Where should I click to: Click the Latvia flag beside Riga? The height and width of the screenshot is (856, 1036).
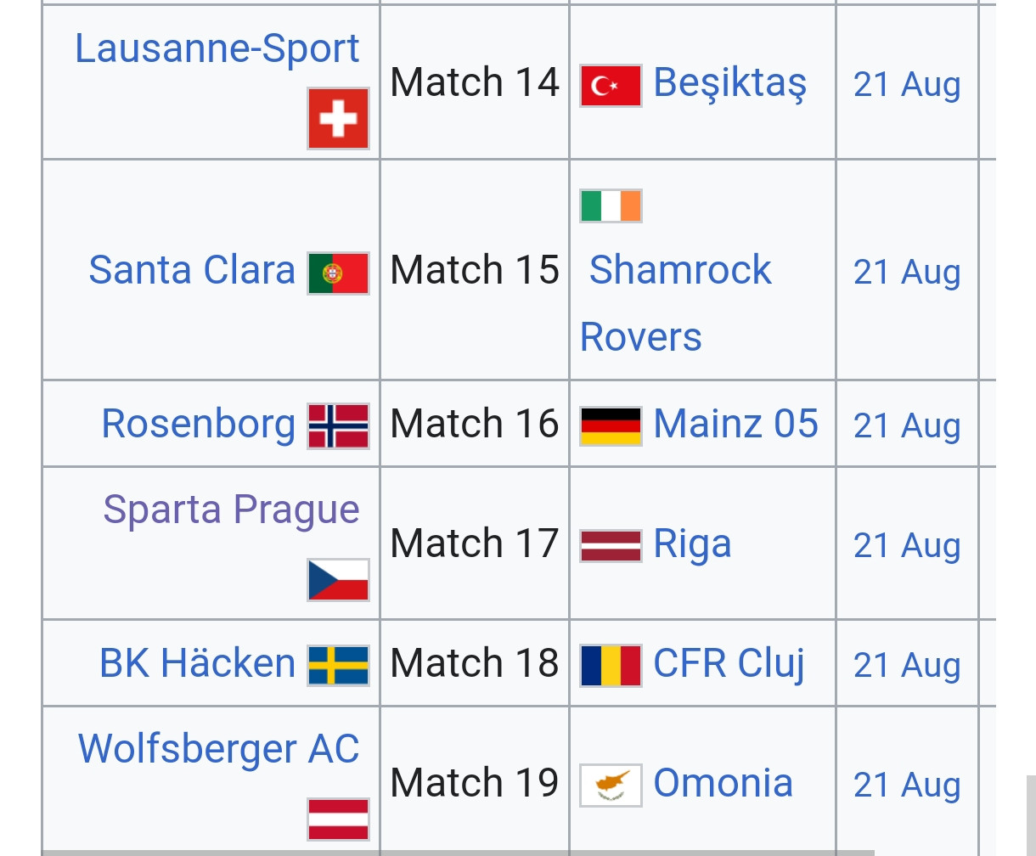point(611,546)
